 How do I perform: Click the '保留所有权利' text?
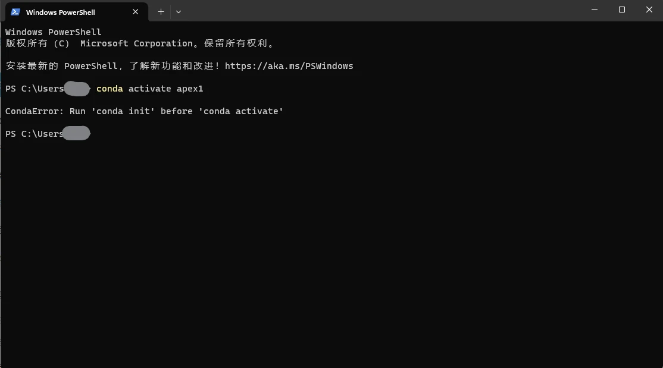coord(236,43)
